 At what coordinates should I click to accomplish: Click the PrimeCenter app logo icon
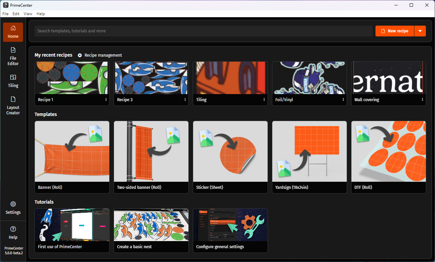6,5
